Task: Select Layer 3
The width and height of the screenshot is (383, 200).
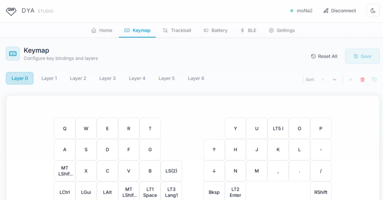Action: [x=107, y=78]
